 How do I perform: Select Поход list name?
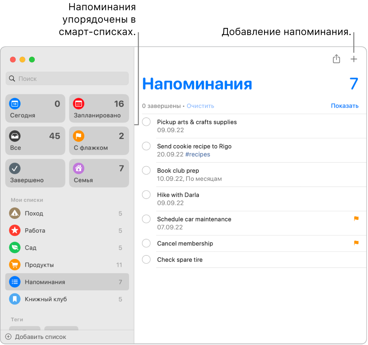click(x=34, y=213)
